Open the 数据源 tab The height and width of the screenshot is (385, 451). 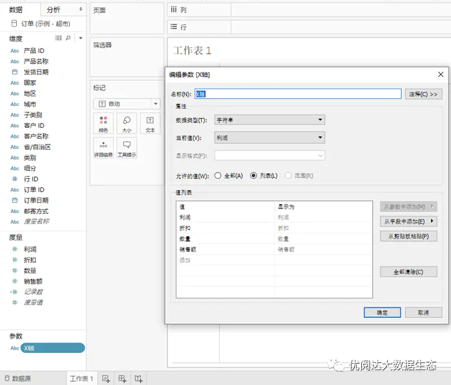pyautogui.click(x=18, y=379)
